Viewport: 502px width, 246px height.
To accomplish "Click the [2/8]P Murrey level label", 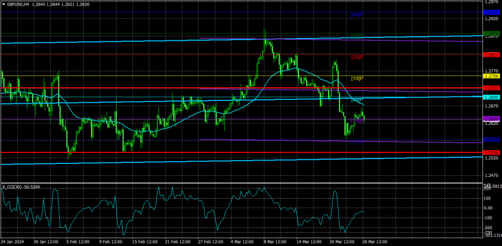I will point(358,57).
